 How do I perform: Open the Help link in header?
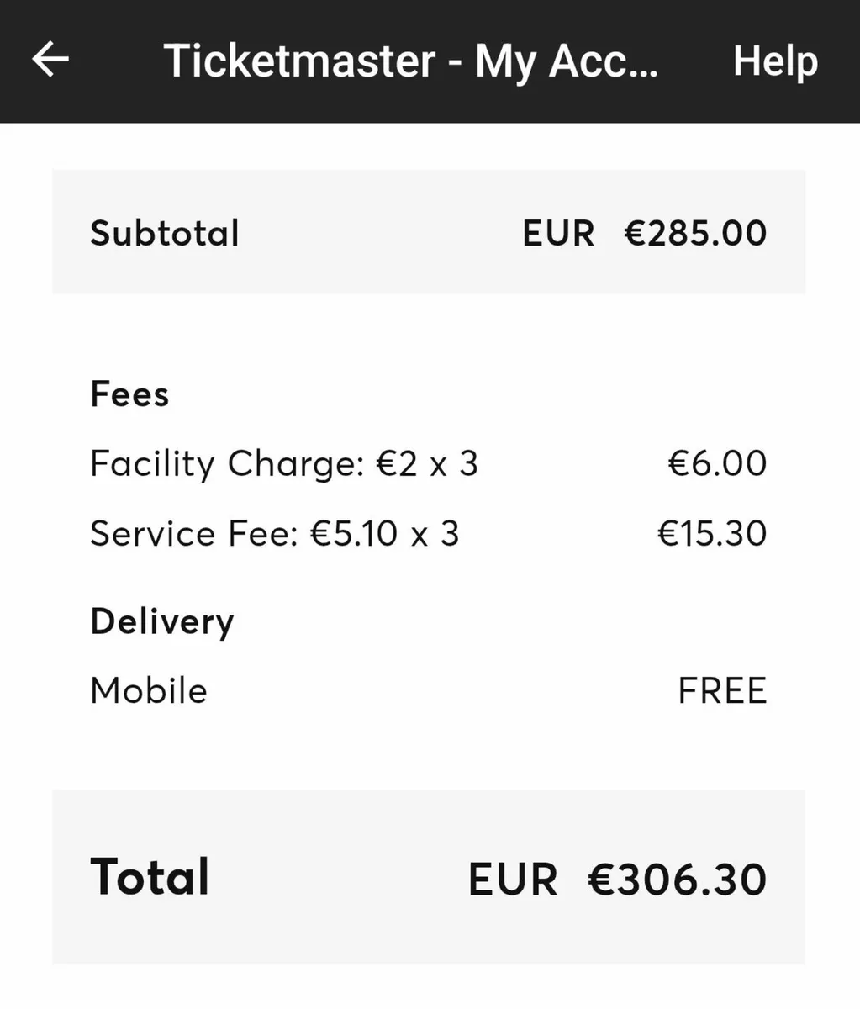774,61
